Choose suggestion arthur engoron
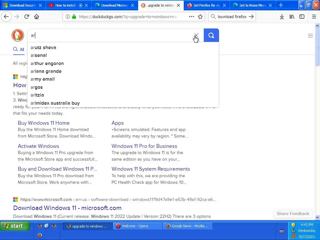 [x=123, y=63]
